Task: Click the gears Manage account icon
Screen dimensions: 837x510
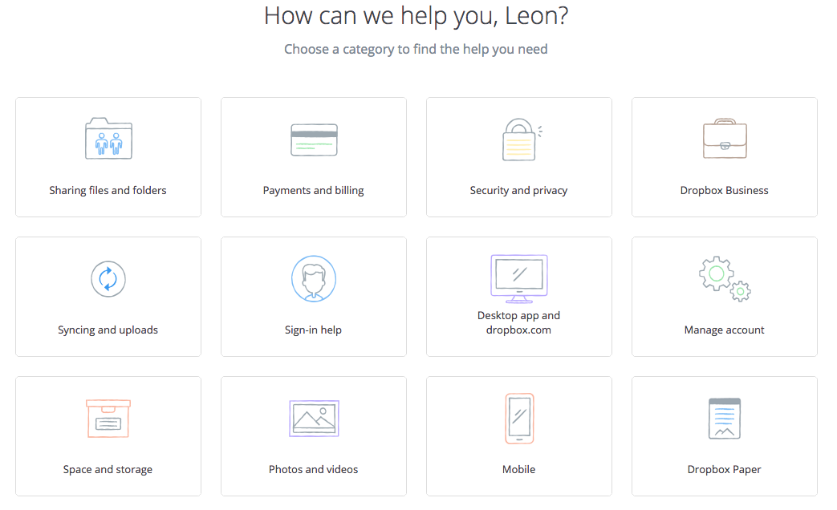Action: (725, 278)
